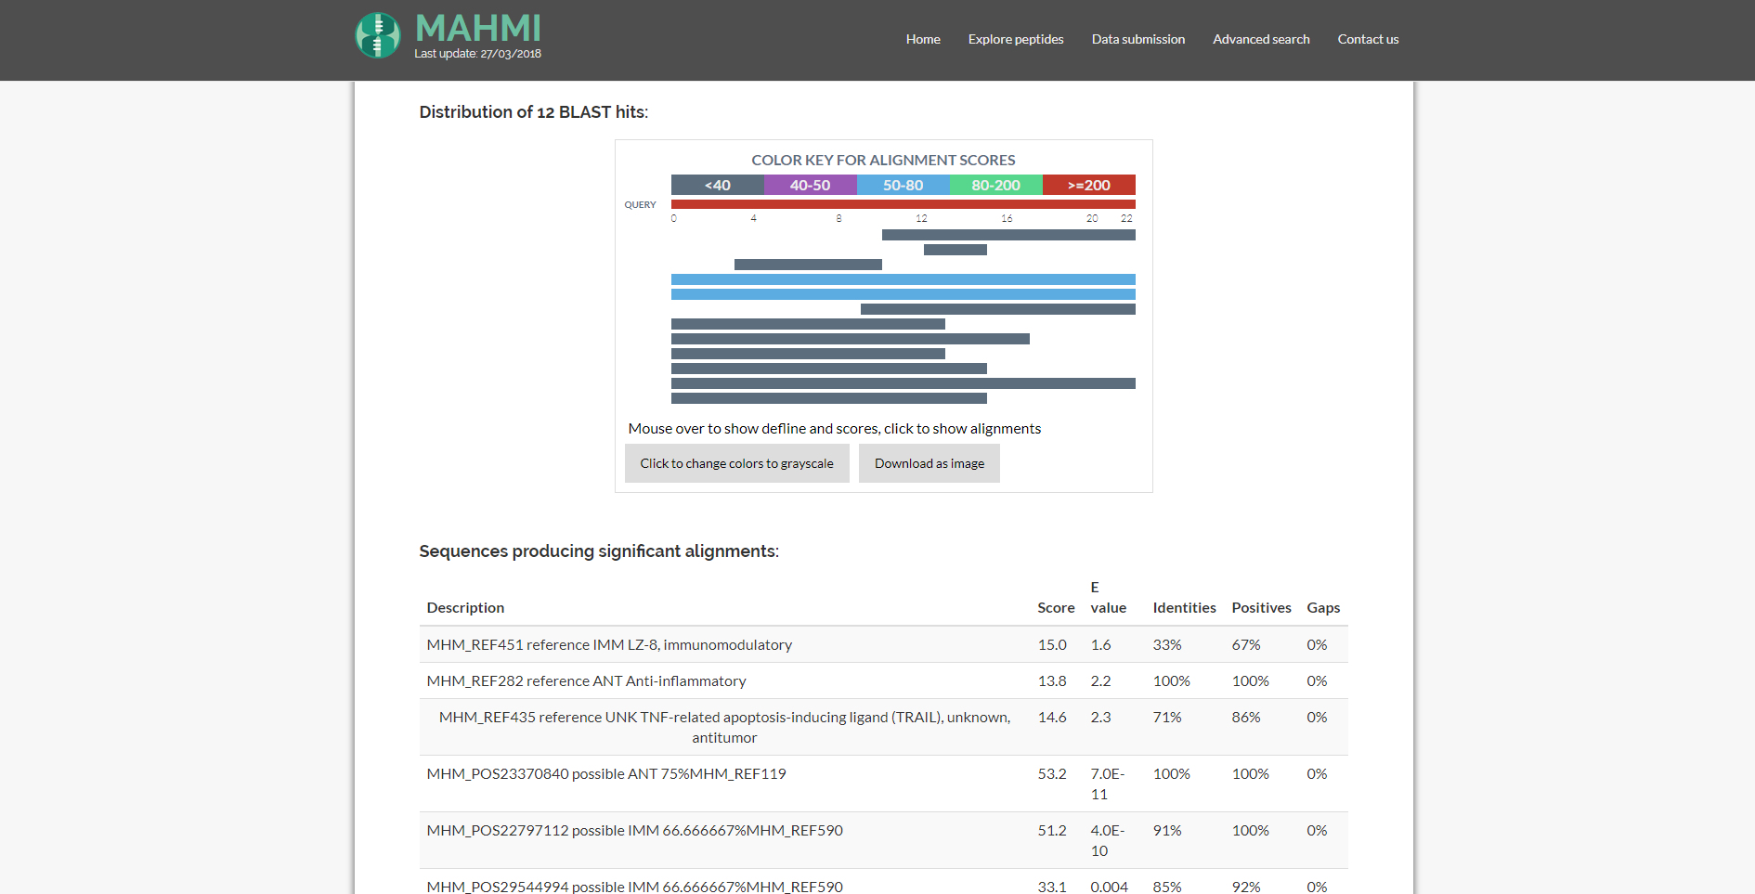The height and width of the screenshot is (894, 1755).
Task: Select the 80-200 green color key swatch
Action: pos(995,185)
